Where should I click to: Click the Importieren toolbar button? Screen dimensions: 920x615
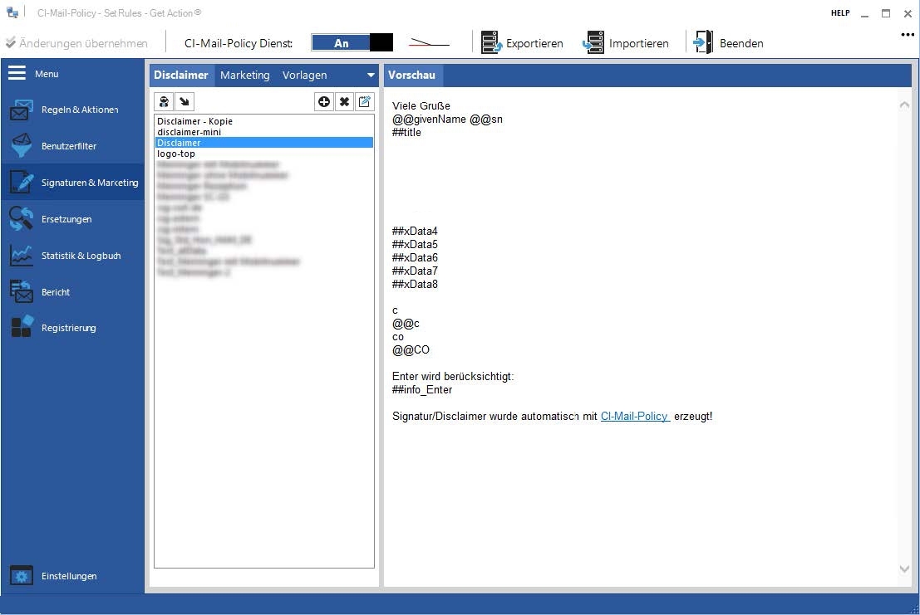[626, 43]
